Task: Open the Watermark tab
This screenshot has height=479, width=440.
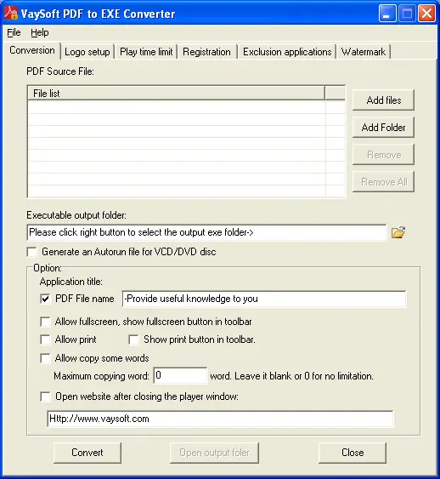Action: [364, 52]
